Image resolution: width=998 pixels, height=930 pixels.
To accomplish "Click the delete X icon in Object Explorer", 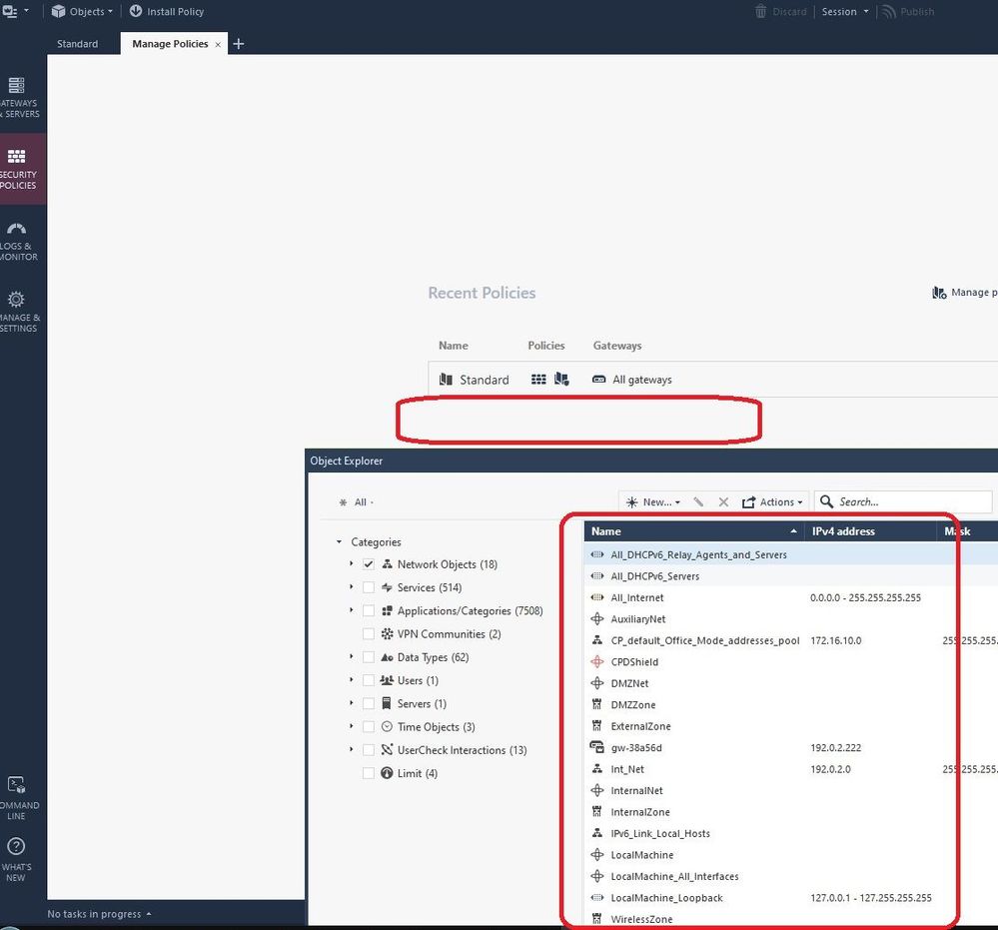I will tap(723, 501).
